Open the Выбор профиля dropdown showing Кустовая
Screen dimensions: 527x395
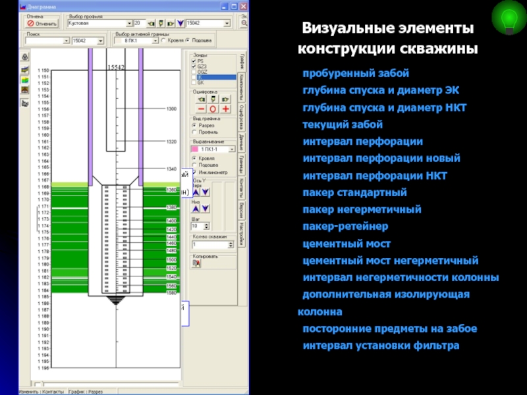coord(128,22)
